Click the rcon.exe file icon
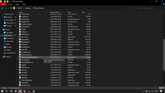165x93 pixels. [x=20, y=70]
